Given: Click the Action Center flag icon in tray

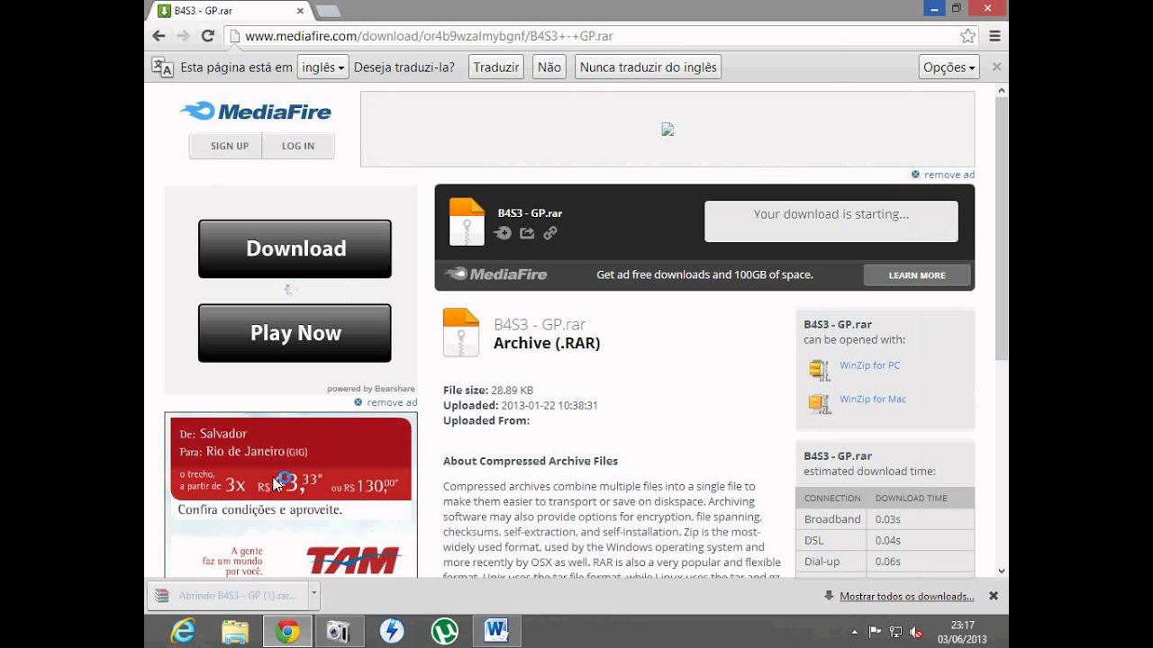Looking at the screenshot, I should 875,632.
